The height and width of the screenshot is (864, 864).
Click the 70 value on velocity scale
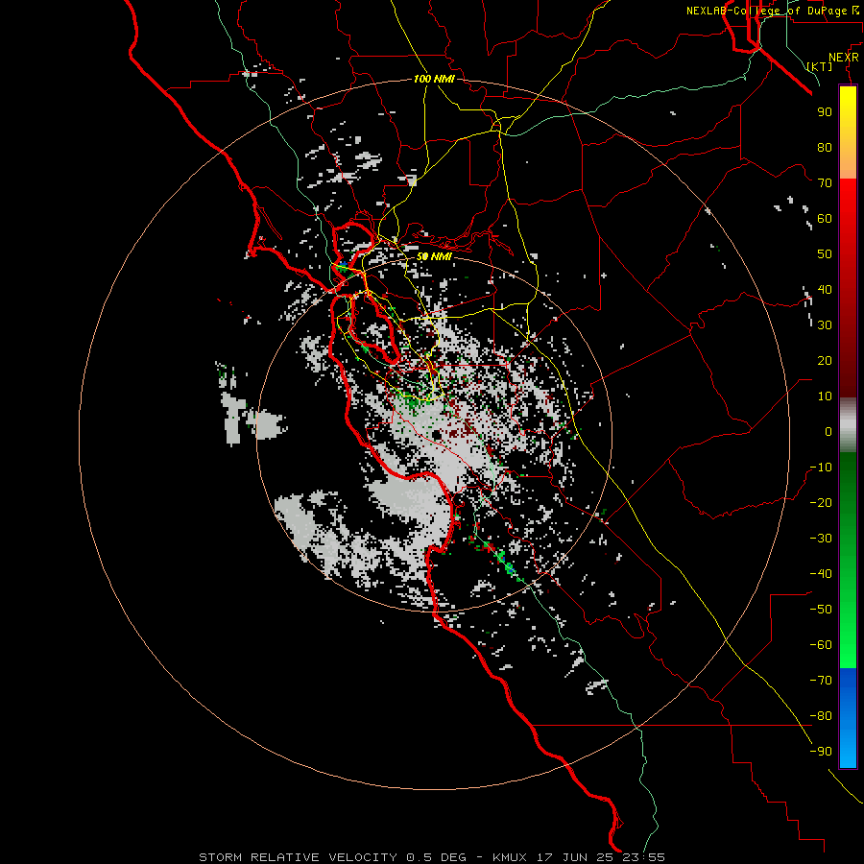(825, 183)
